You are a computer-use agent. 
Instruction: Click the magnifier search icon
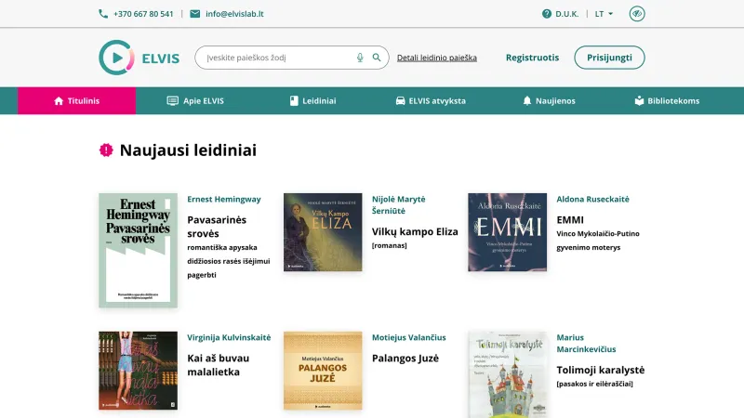pyautogui.click(x=377, y=58)
